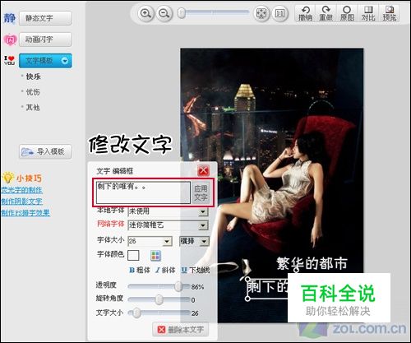The width and height of the screenshot is (411, 343).
Task: Click into the text edit box
Action: coord(143,192)
